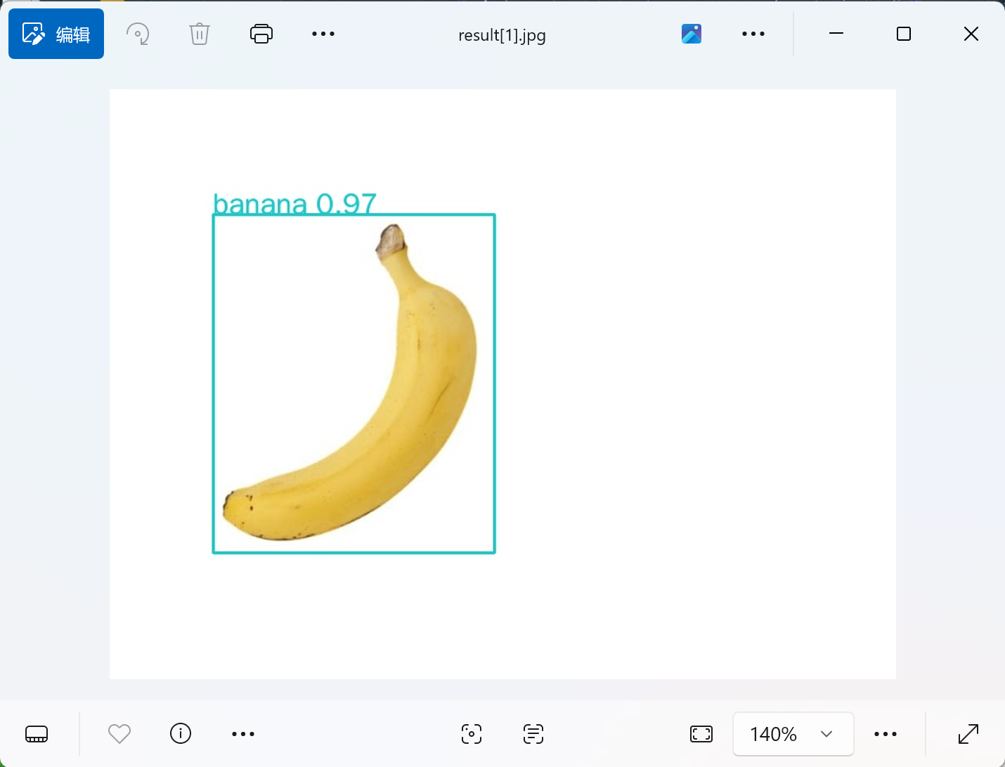Print the image using printer icon
The width and height of the screenshot is (1005, 767).
[x=261, y=34]
